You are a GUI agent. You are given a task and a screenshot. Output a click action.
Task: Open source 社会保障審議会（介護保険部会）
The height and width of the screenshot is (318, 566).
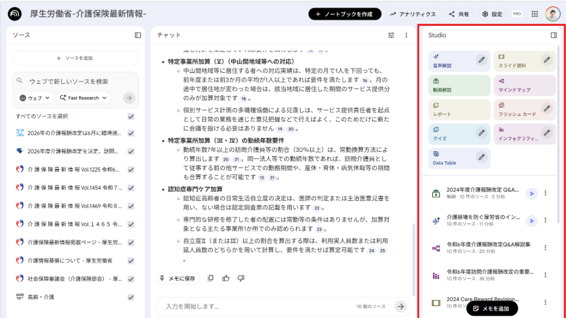tap(75, 279)
